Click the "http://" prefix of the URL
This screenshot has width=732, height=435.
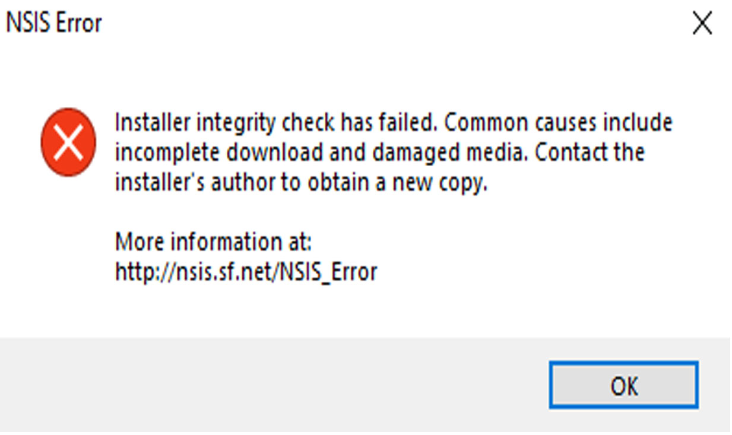[x=137, y=272]
